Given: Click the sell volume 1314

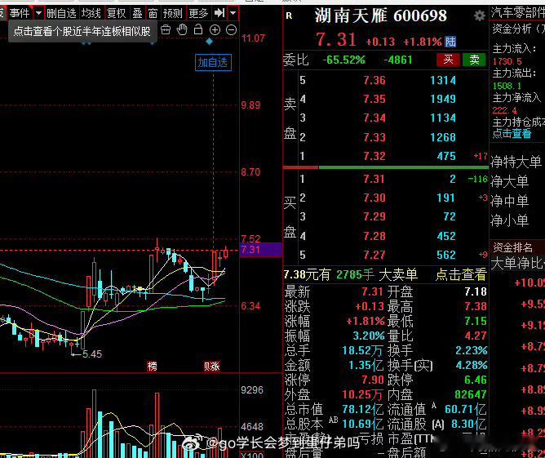Looking at the screenshot, I should tap(443, 80).
